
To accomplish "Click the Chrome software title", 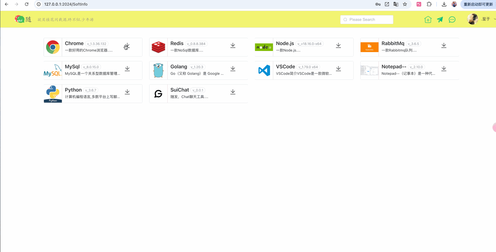I will click(x=74, y=43).
